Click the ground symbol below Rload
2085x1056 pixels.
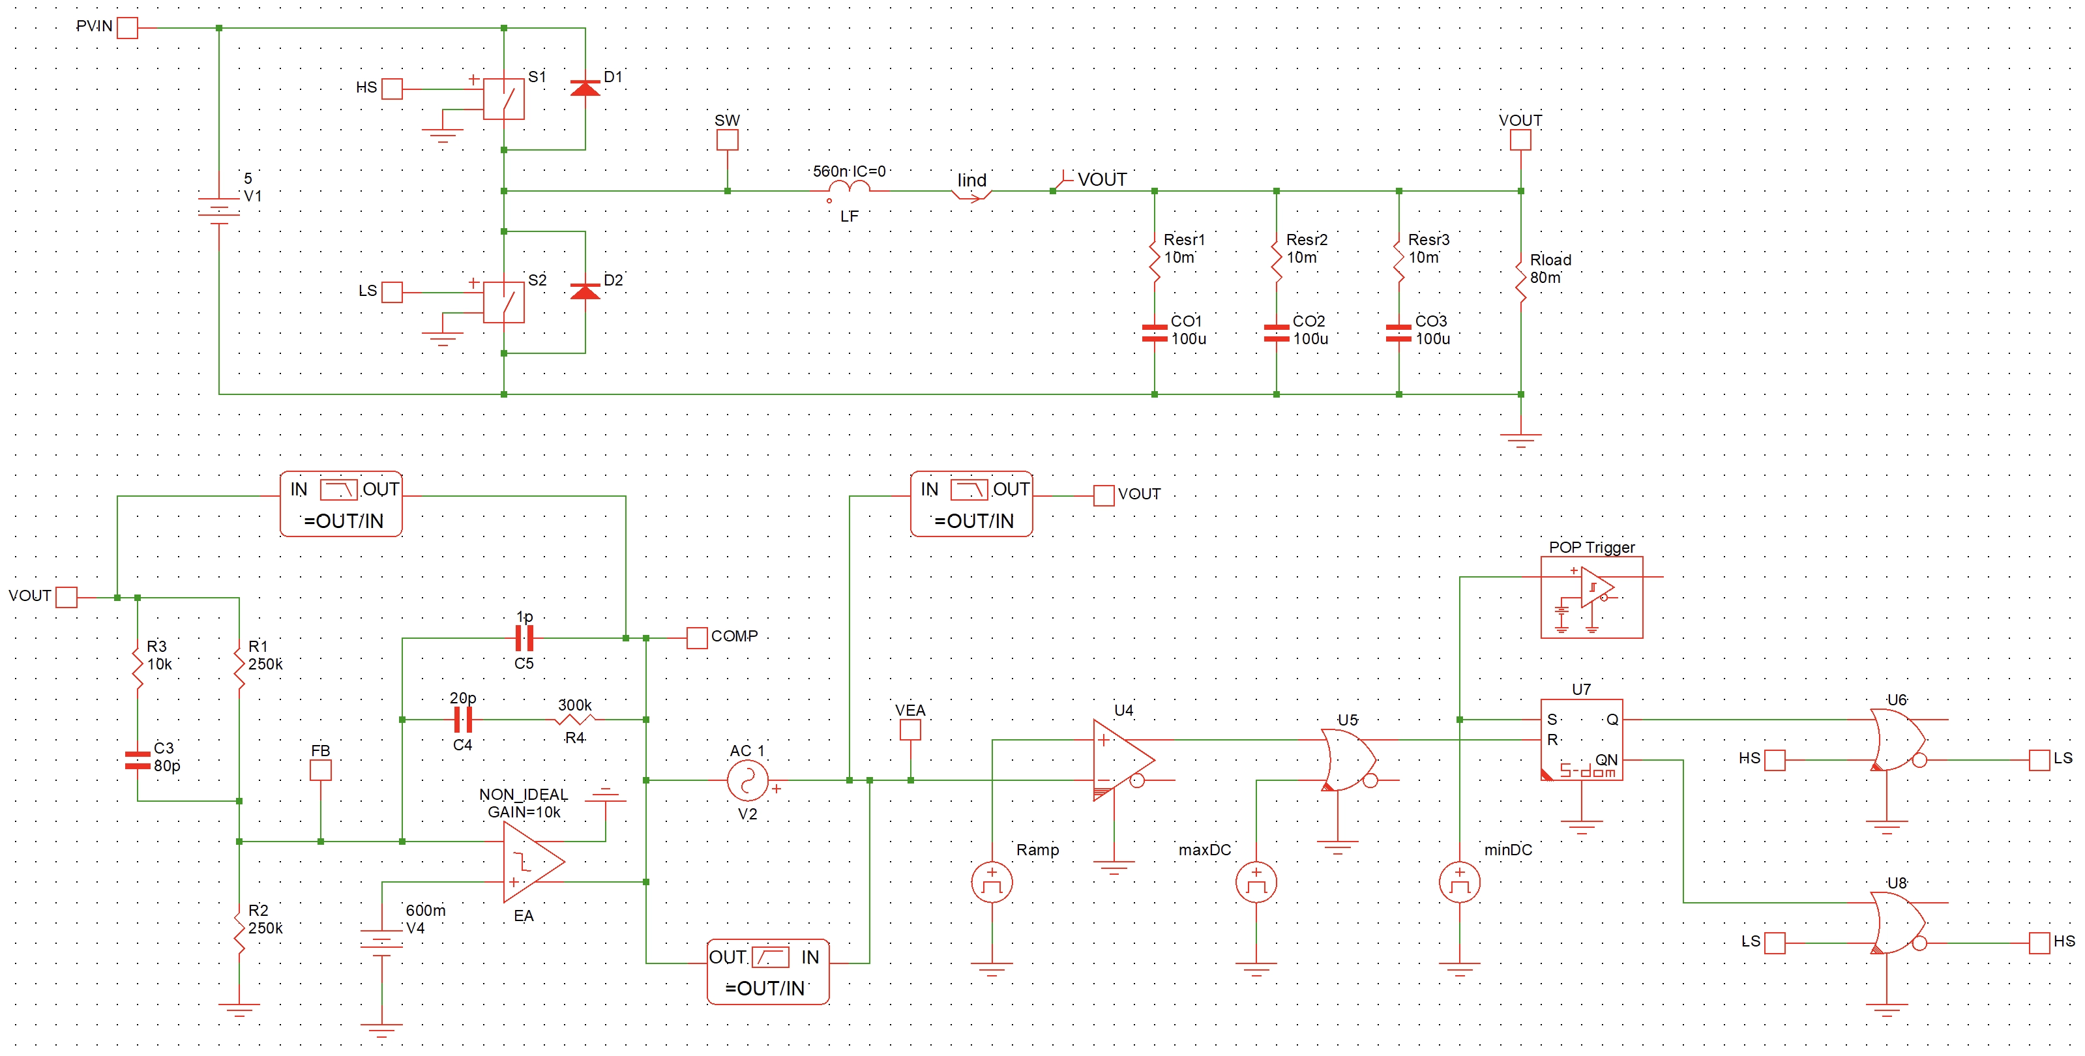coord(1521,440)
